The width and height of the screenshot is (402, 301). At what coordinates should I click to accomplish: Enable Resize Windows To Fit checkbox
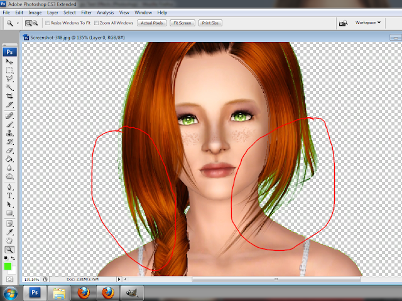pos(48,23)
